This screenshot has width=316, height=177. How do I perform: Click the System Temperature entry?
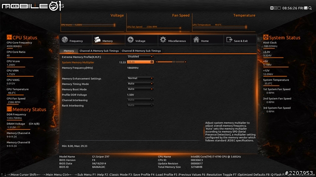click(276, 82)
